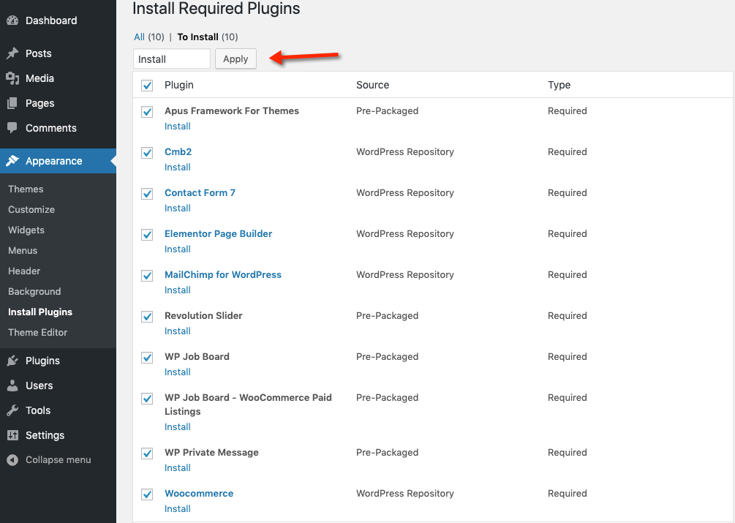This screenshot has height=523, width=735.
Task: Click Install link under Elementor Page Builder
Action: [178, 249]
